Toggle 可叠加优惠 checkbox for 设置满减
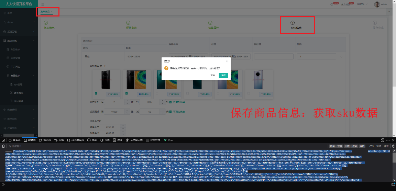This screenshot has width=396, height=191. [x=170, y=112]
